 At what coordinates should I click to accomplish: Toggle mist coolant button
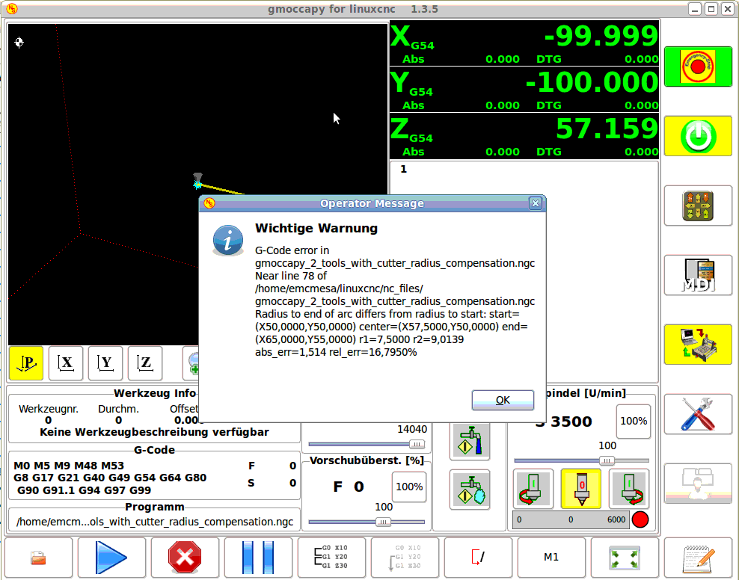(470, 490)
